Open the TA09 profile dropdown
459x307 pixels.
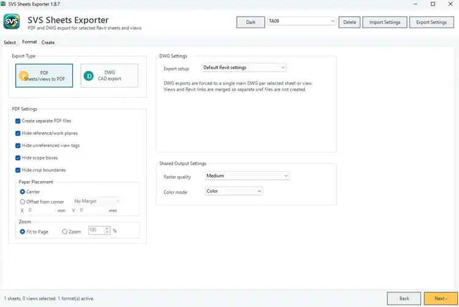coord(302,21)
